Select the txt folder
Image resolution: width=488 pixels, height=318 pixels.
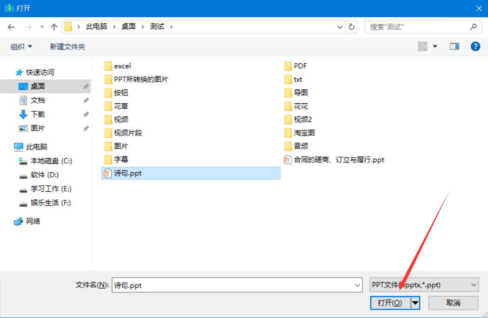(x=293, y=79)
